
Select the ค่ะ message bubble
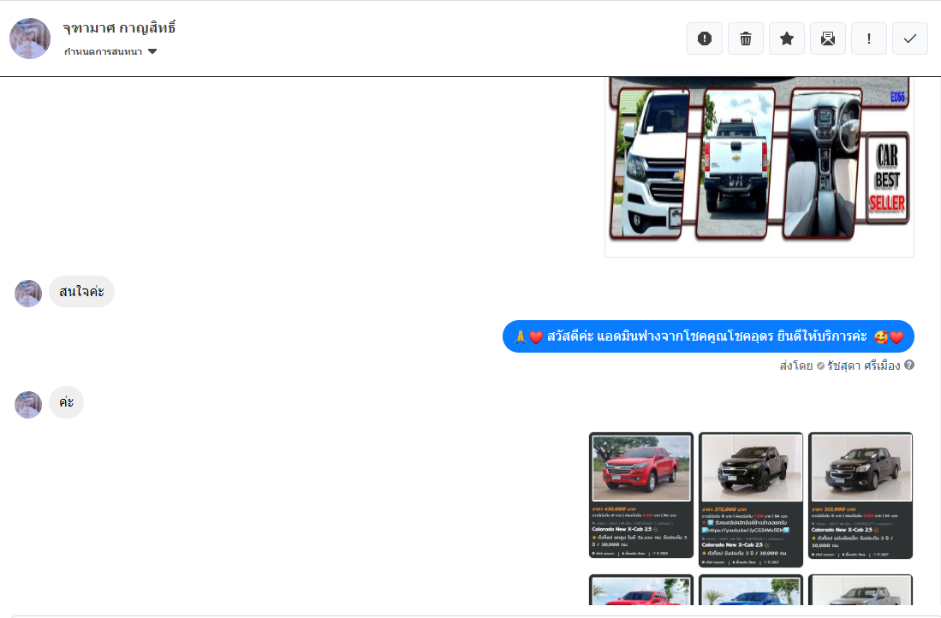(x=66, y=402)
